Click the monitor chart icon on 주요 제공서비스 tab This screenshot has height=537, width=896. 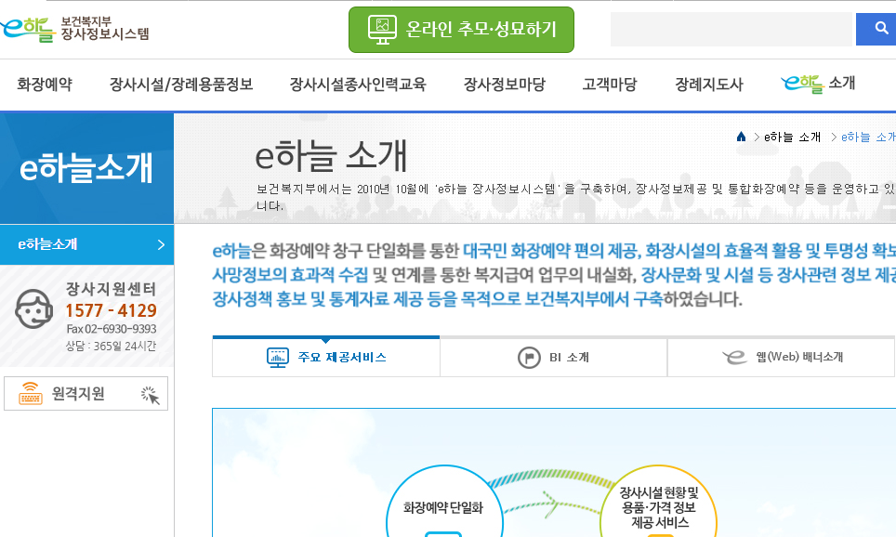pos(278,358)
